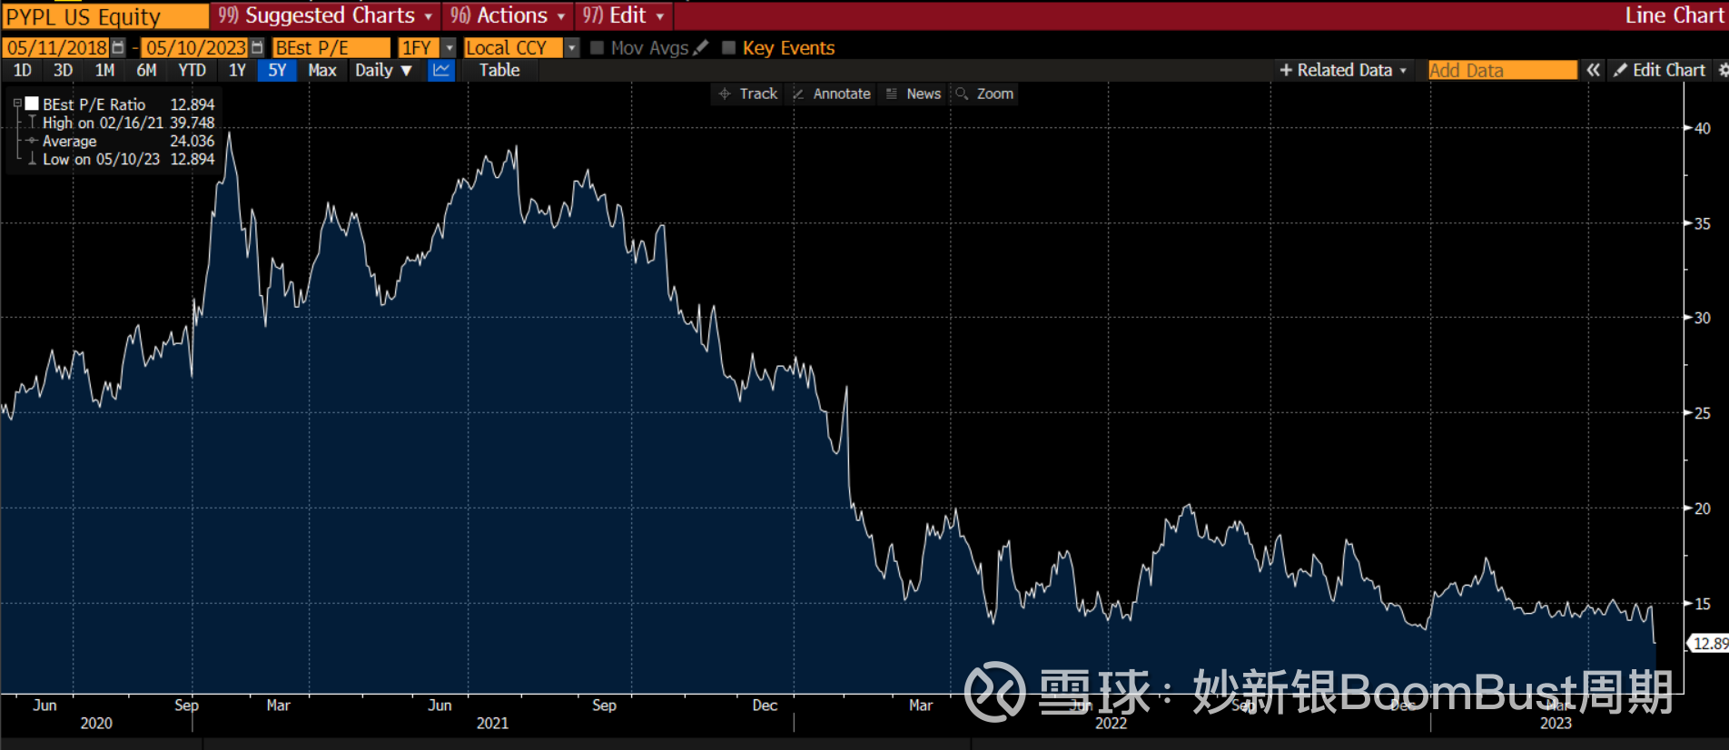Click the BEst P/E field

pyautogui.click(x=331, y=47)
